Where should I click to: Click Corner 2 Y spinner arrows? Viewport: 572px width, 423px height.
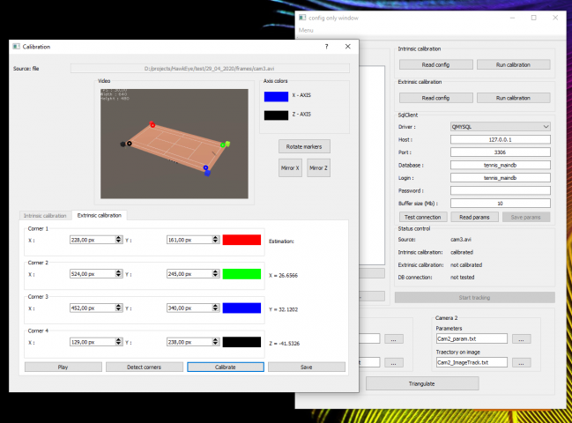point(216,274)
